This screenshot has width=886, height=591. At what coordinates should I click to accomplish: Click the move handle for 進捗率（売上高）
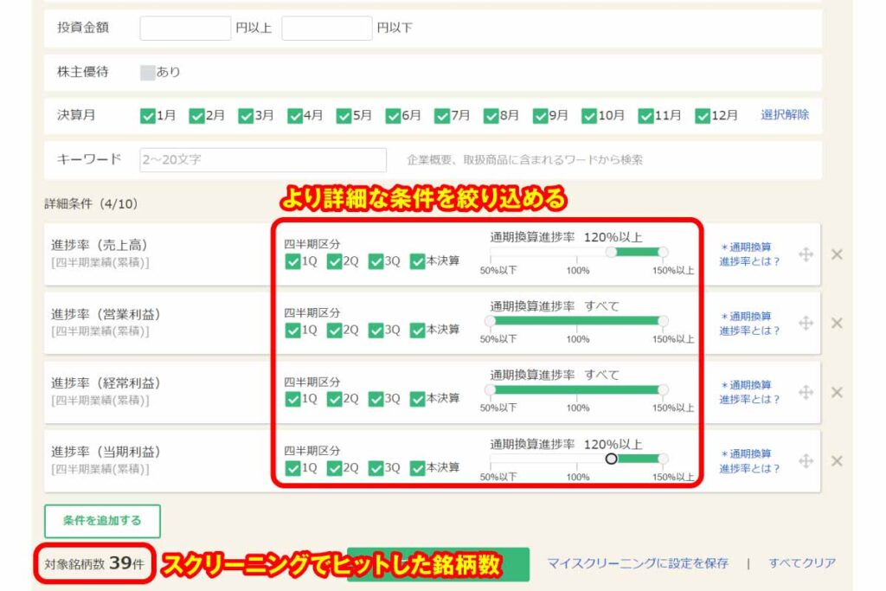click(x=806, y=254)
